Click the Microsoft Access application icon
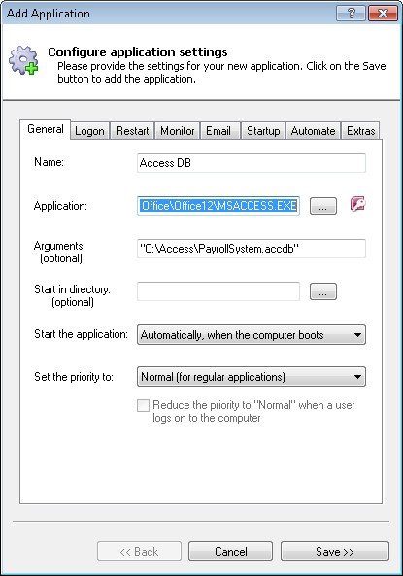The height and width of the screenshot is (576, 403). [357, 204]
